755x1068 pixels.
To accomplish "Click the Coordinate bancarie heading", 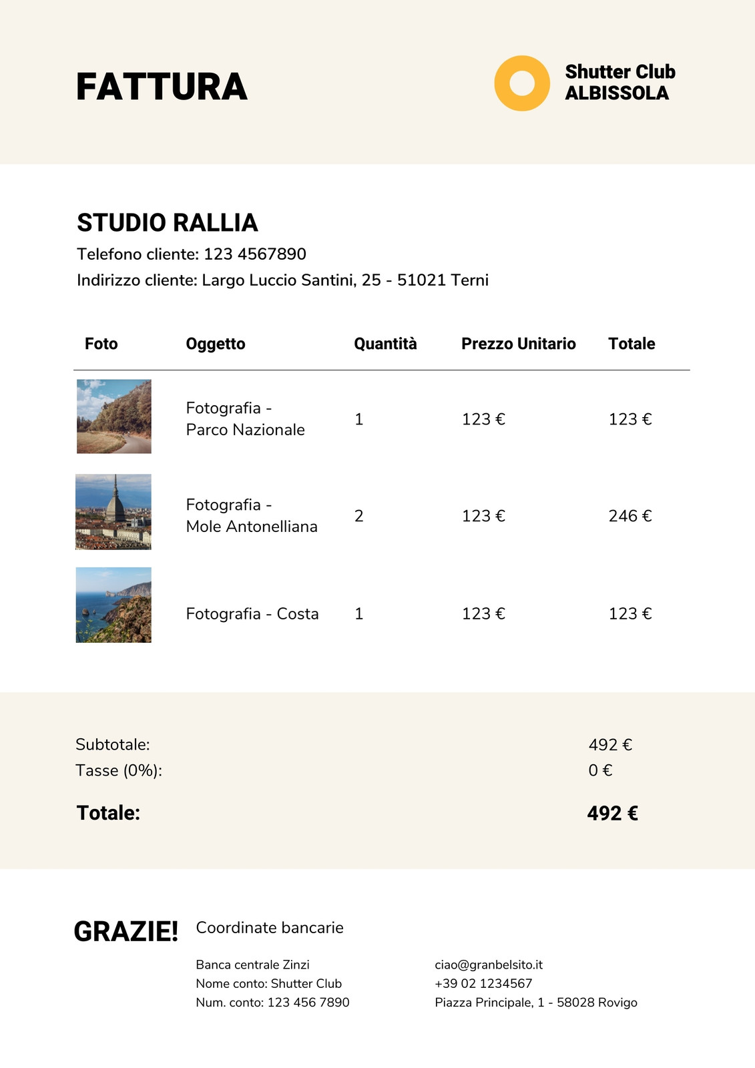I will [x=270, y=928].
